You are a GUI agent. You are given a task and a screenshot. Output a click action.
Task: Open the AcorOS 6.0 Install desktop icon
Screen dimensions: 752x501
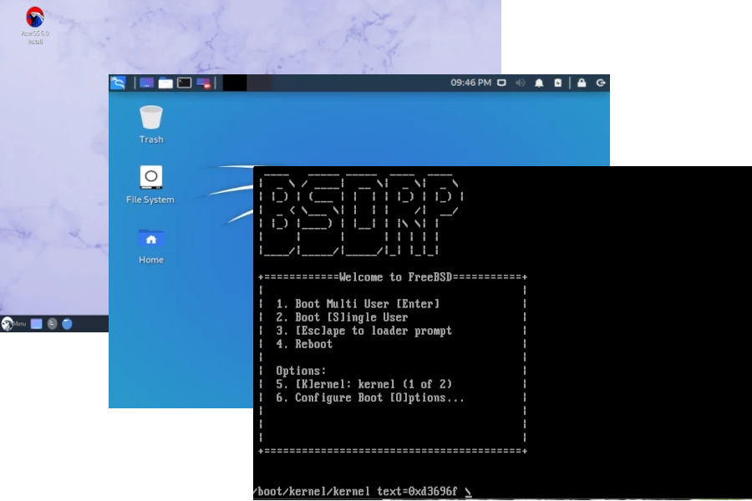point(34,25)
